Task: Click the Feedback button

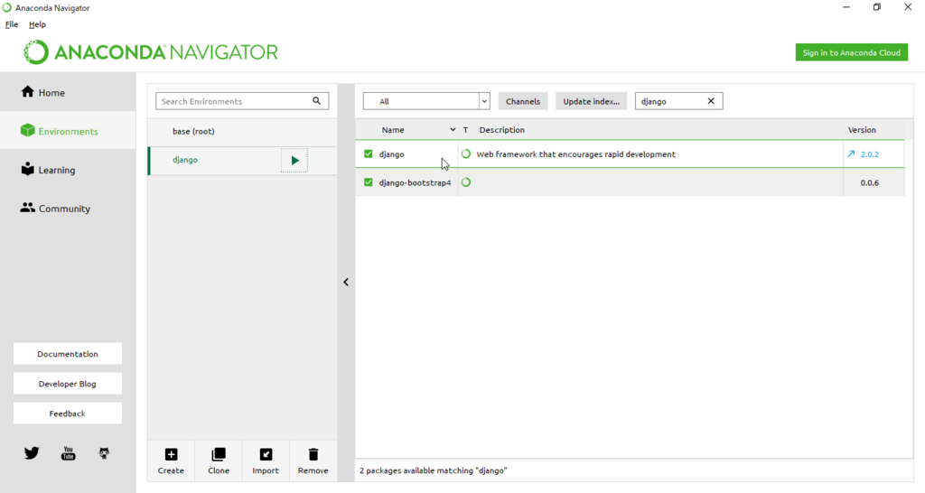Action: point(68,414)
